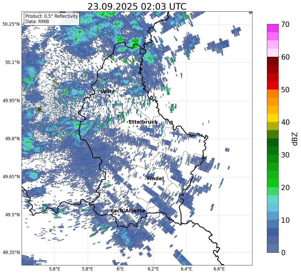Click the 40 tick on colorbar
Screen dimensions: 301x274
pos(285,122)
